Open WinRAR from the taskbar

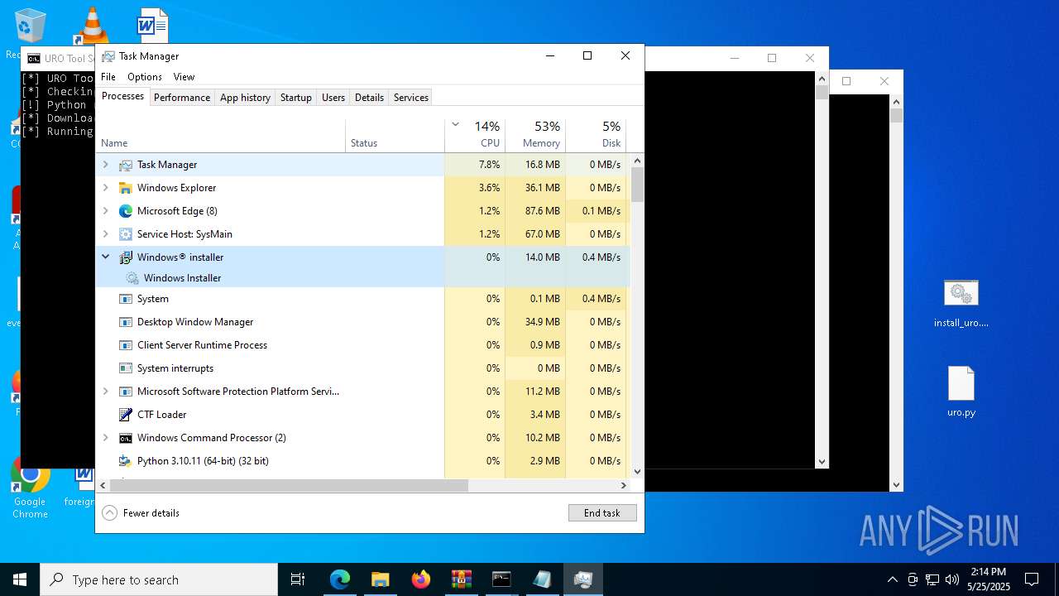(462, 579)
